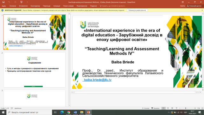Click PowerPoint taskbar icon

click(88, 112)
